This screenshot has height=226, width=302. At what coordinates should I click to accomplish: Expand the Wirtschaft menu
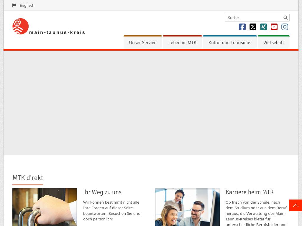(273, 43)
